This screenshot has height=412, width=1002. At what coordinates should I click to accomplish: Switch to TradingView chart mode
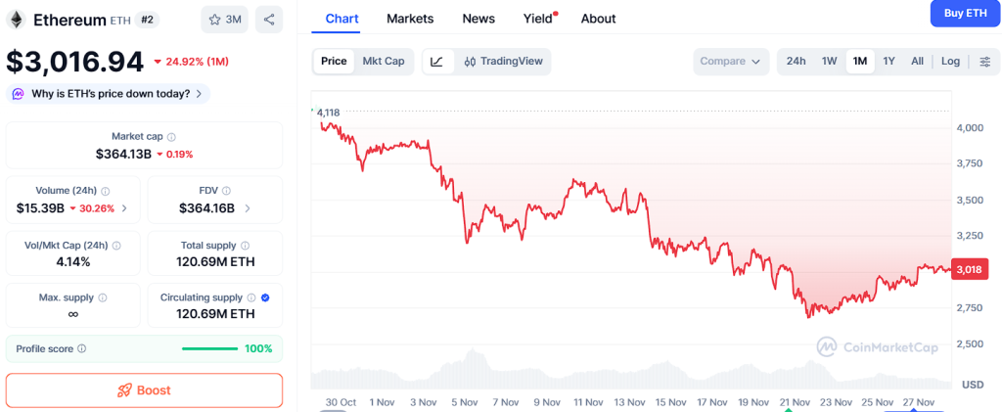click(x=503, y=62)
